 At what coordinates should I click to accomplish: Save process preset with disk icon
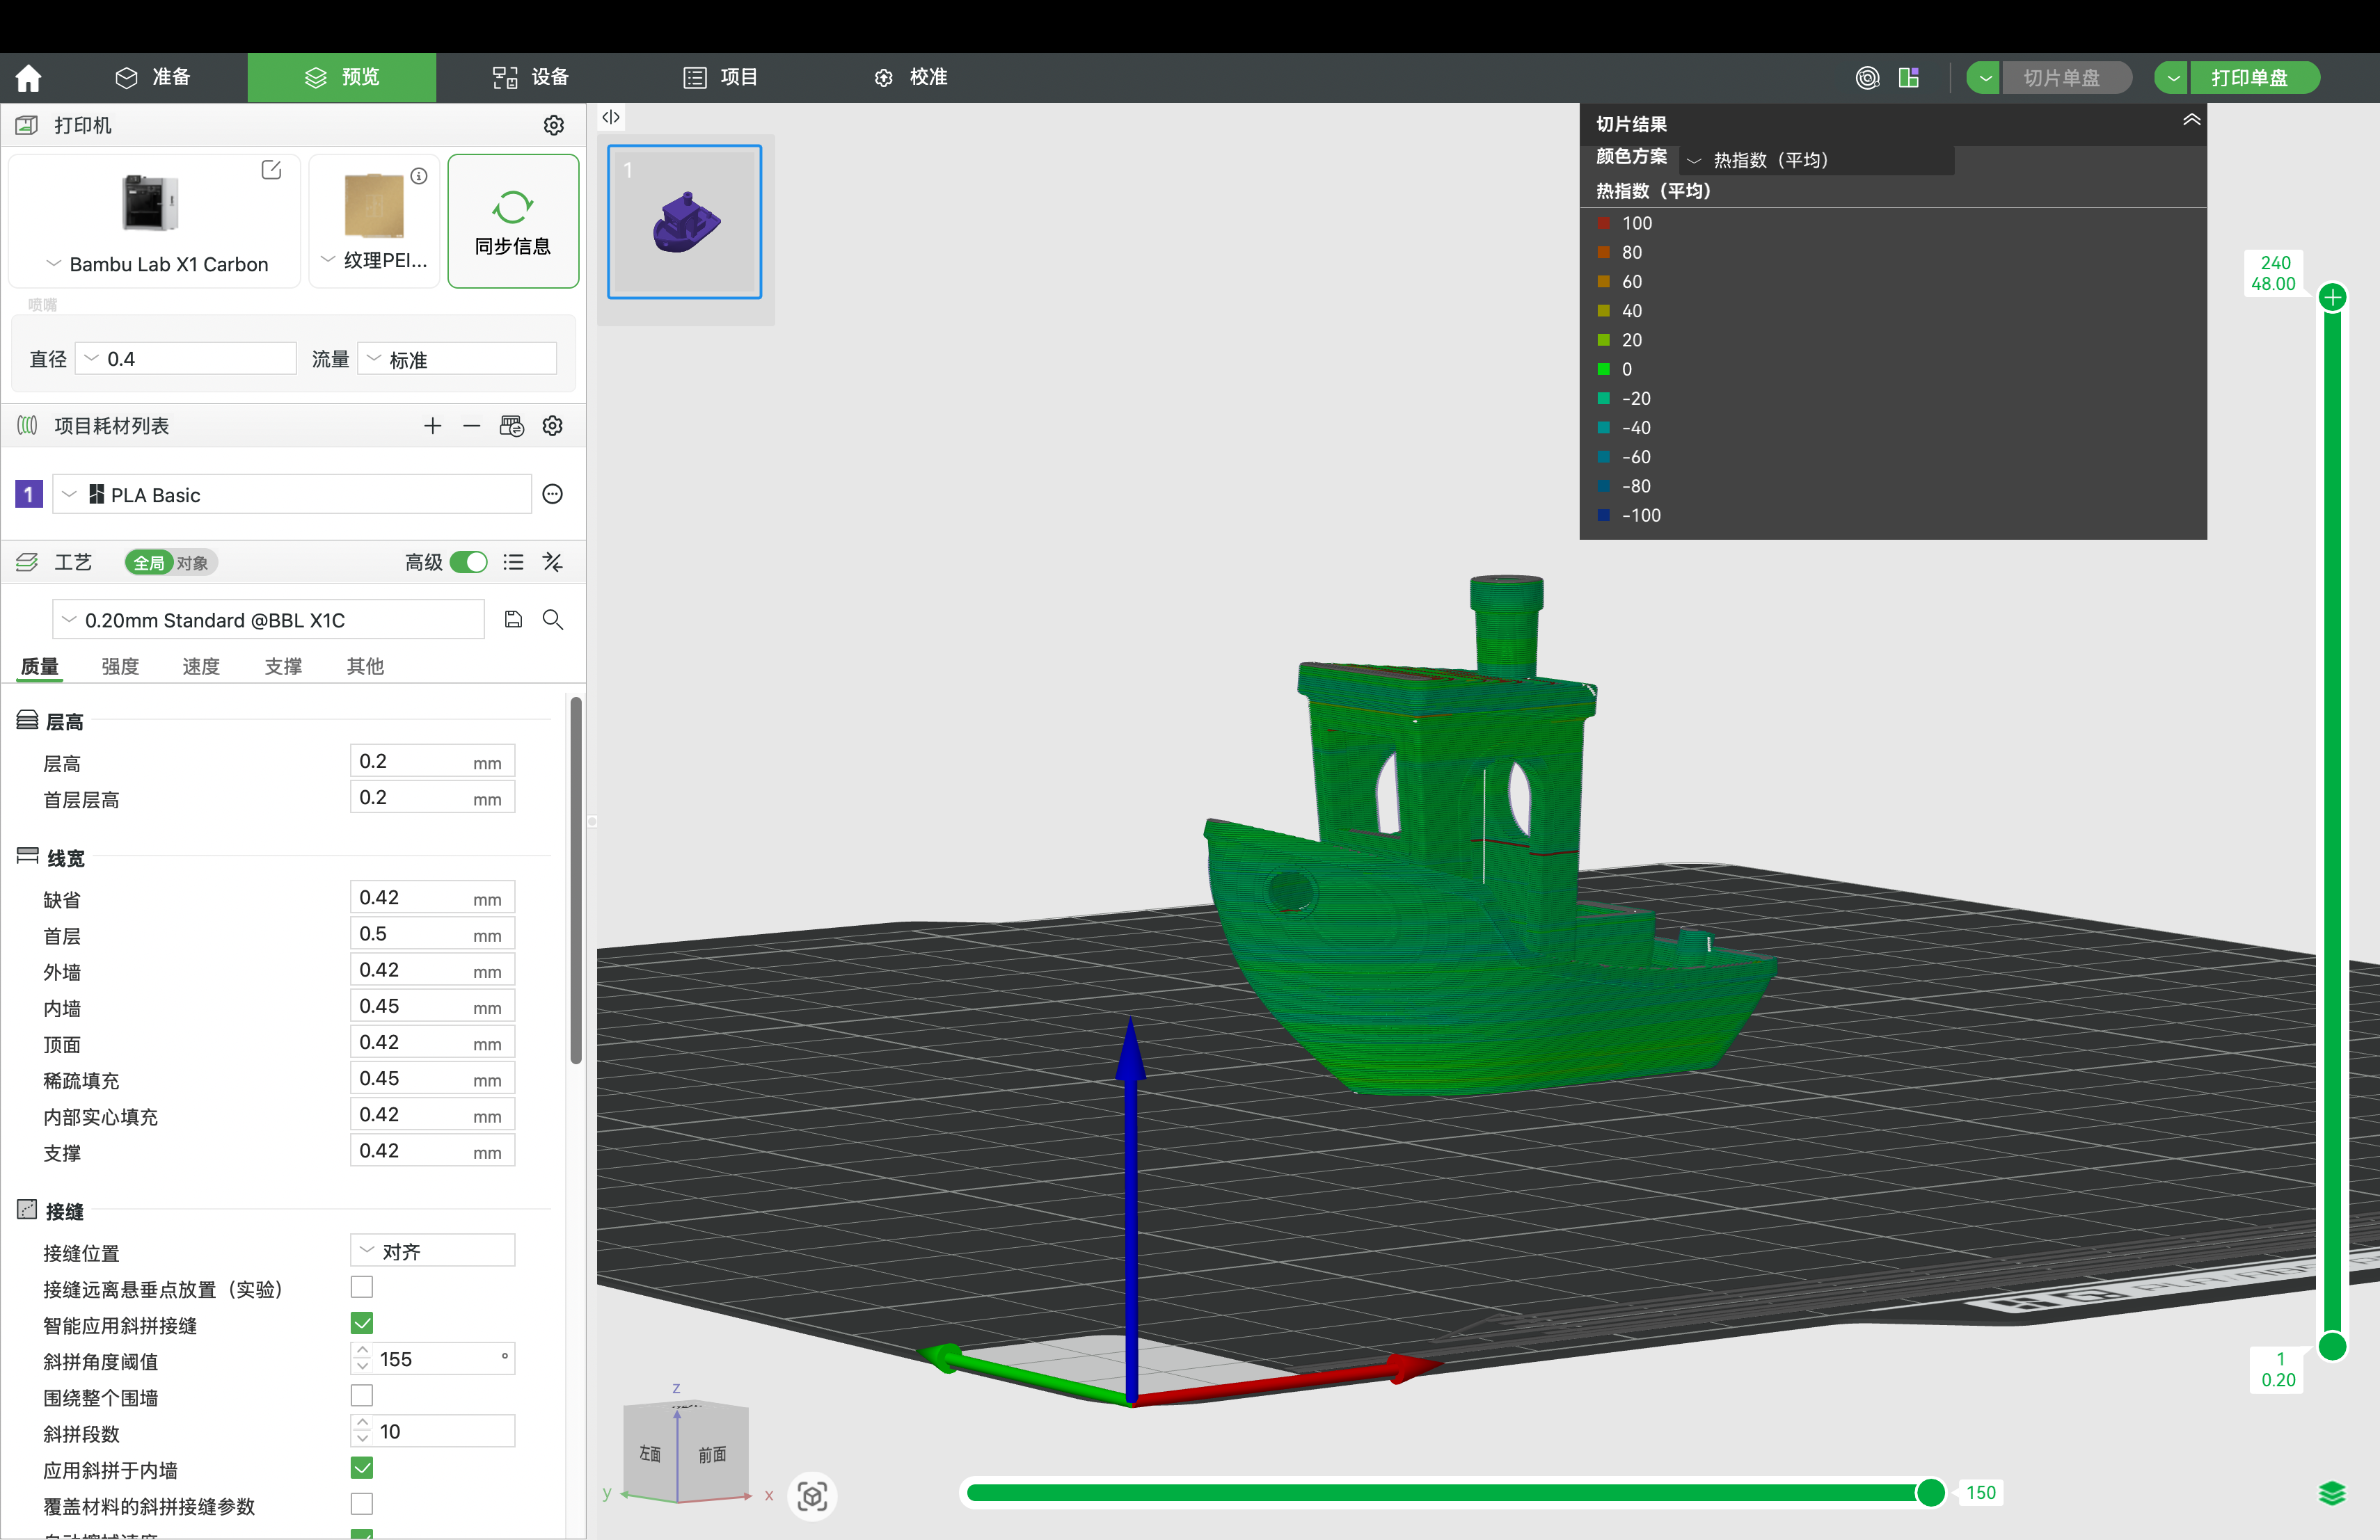(513, 620)
